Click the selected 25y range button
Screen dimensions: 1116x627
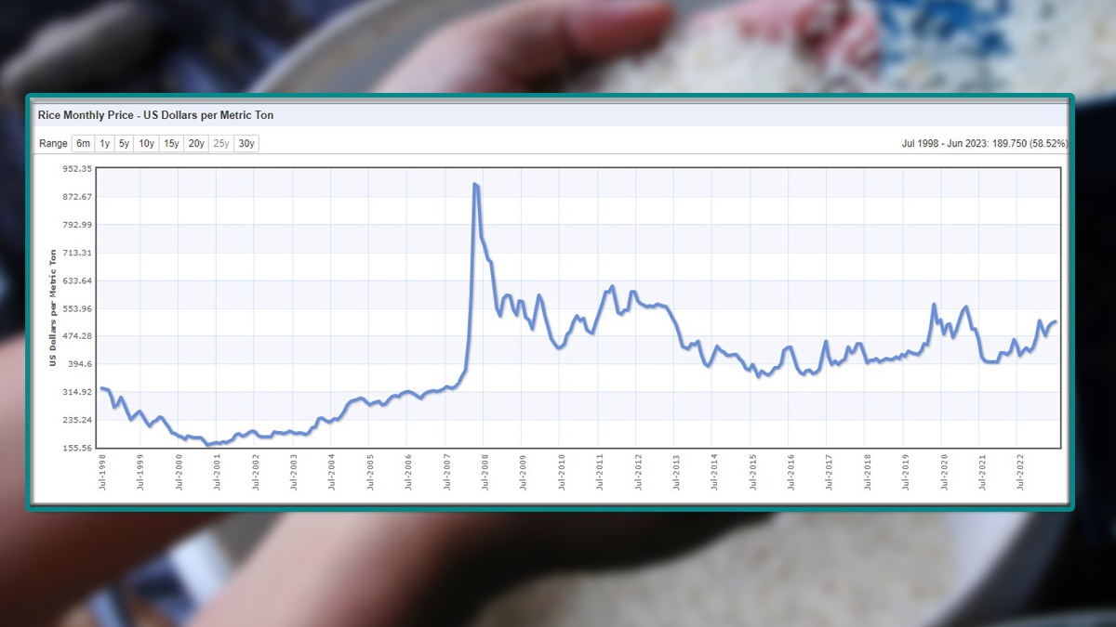coord(221,144)
